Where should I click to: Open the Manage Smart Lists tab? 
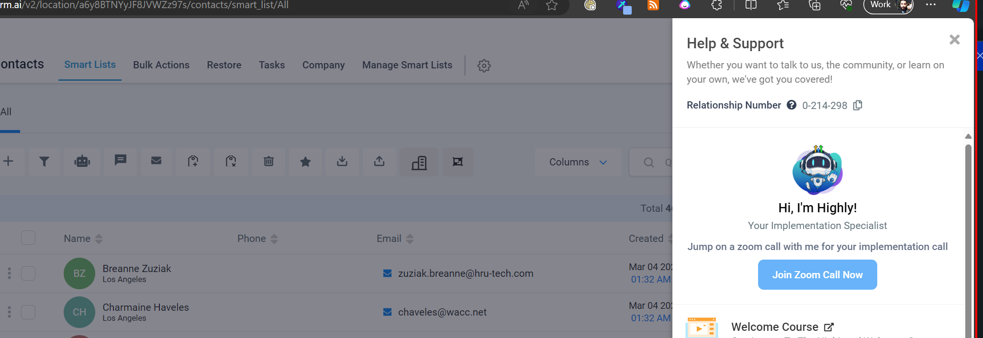(407, 65)
